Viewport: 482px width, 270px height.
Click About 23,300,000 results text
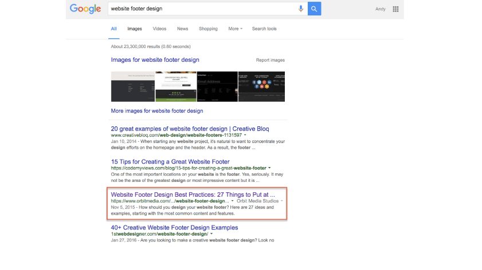151,47
